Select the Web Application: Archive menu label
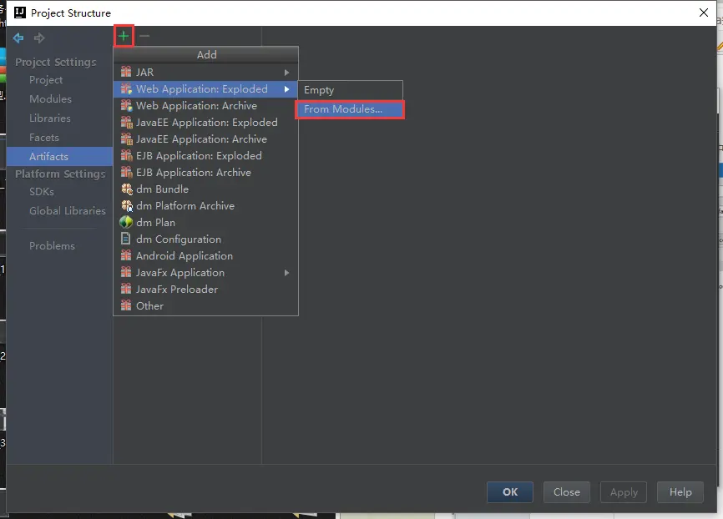This screenshot has height=519, width=723. [x=196, y=105]
